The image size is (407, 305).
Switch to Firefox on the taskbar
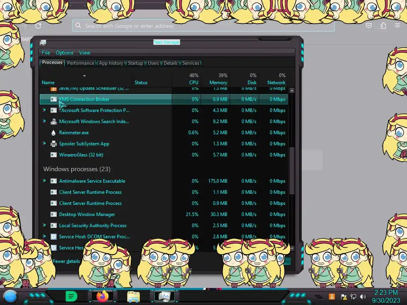pyautogui.click(x=103, y=296)
